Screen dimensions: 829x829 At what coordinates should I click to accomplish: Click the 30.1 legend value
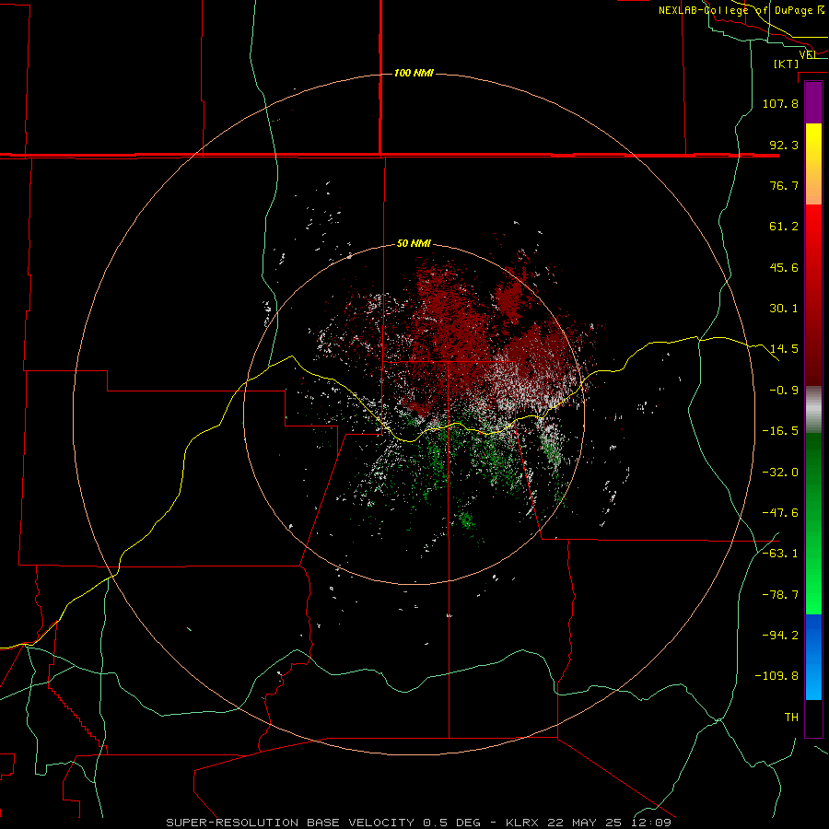coord(784,309)
